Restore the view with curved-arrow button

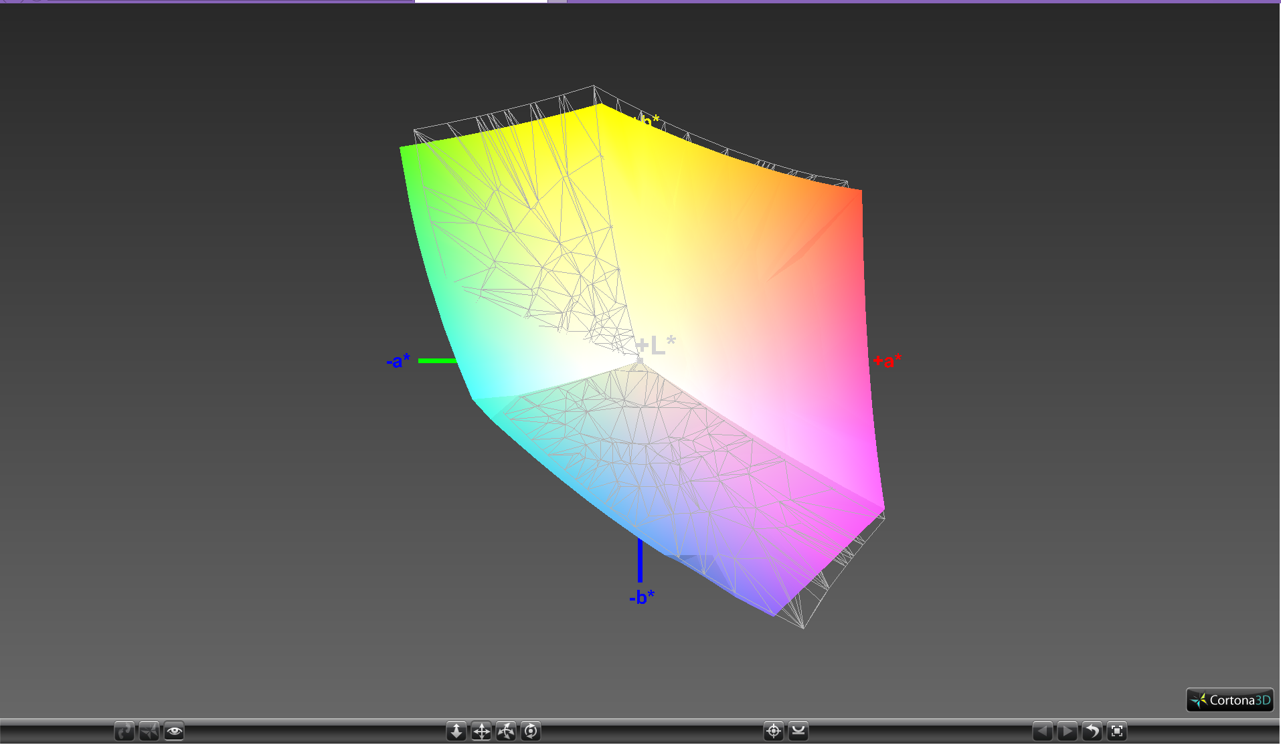[x=1092, y=731]
